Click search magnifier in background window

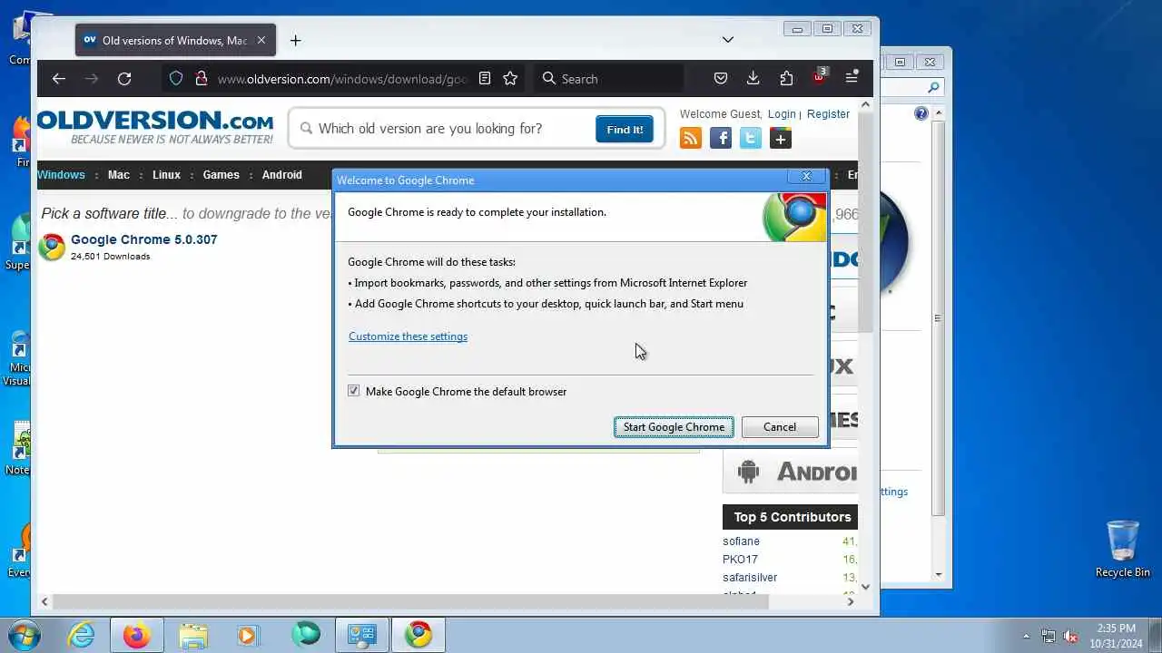[933, 88]
